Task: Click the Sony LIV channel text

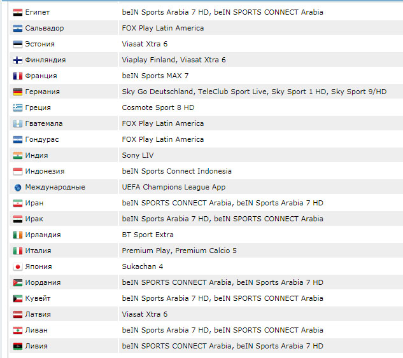Action: pos(138,156)
